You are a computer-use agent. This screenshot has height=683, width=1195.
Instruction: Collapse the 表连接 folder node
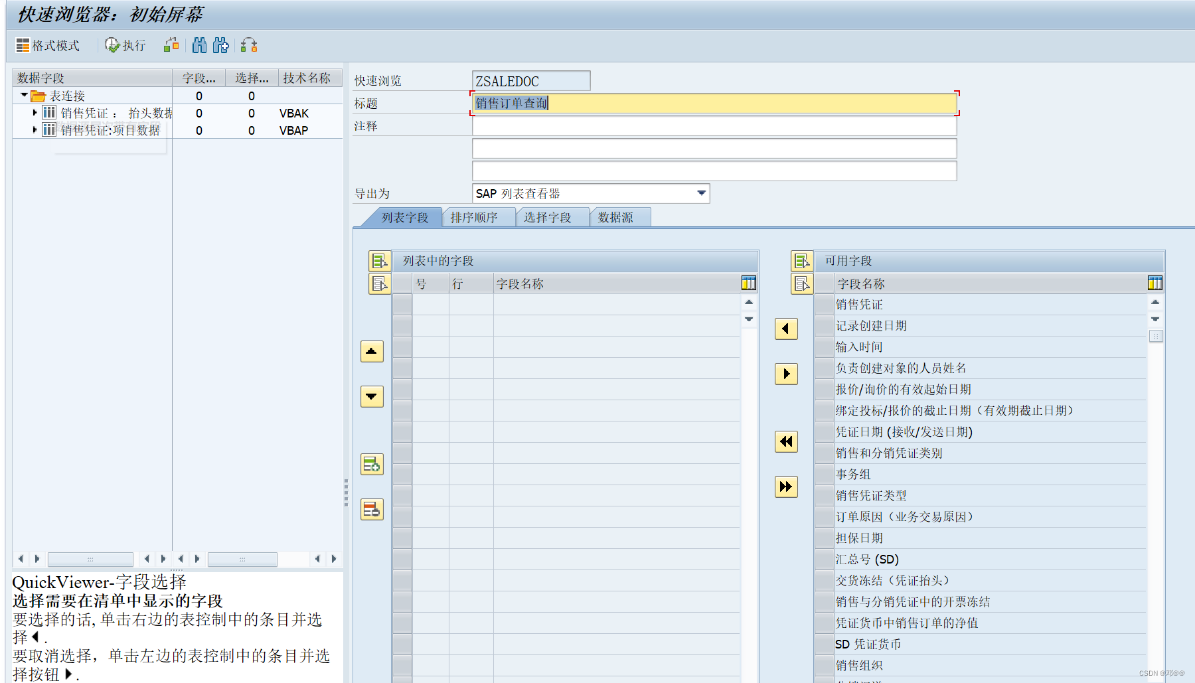[25, 96]
